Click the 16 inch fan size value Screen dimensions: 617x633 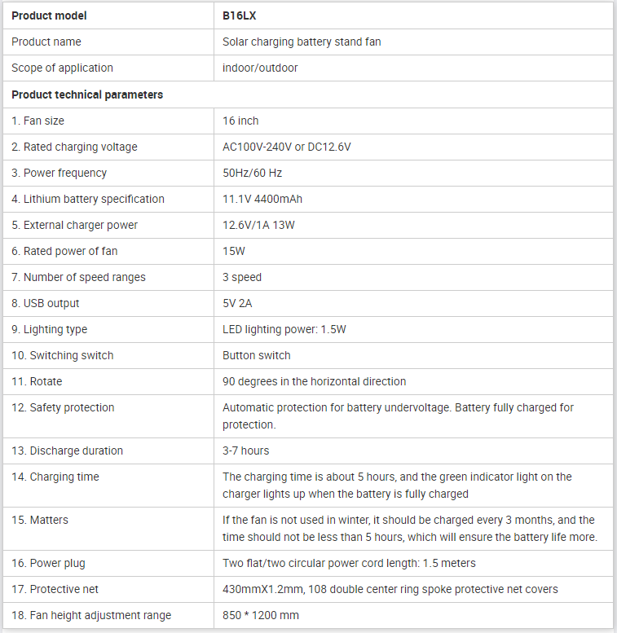[x=240, y=121]
